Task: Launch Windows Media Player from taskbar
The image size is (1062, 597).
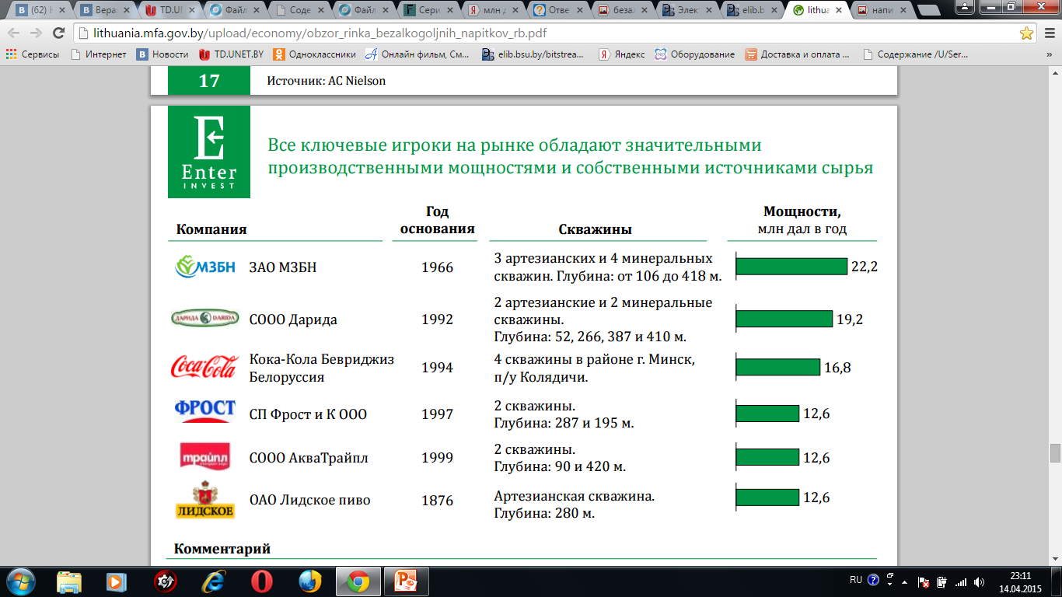Action: click(x=117, y=581)
